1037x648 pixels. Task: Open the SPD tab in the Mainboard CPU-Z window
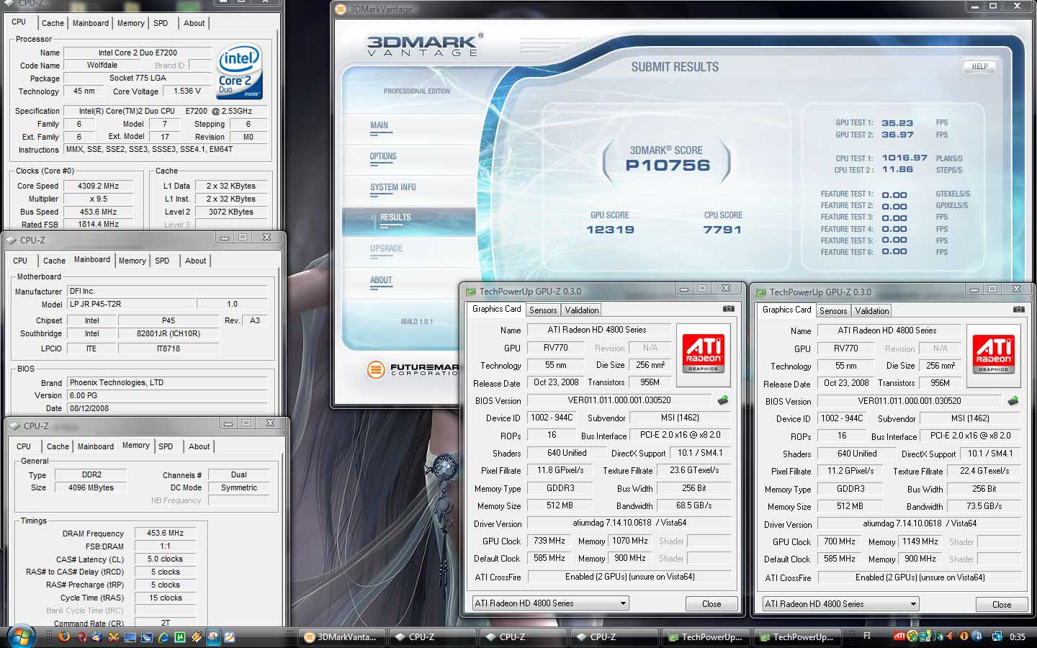(x=162, y=261)
